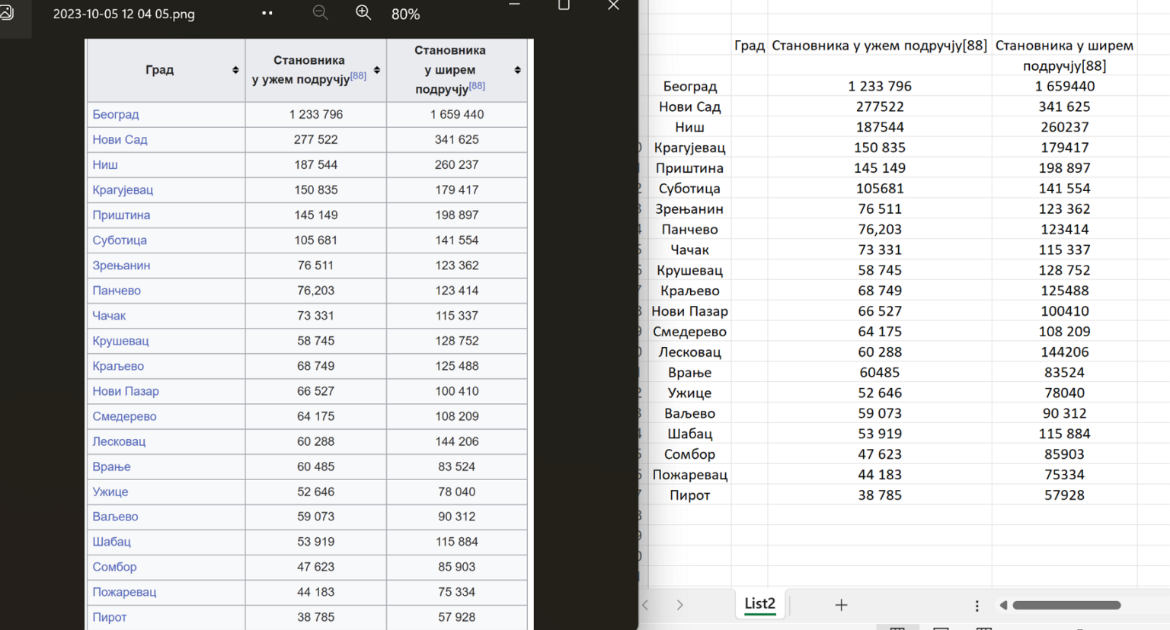The width and height of the screenshot is (1170, 630).
Task: Select spreadsheet cell 57928
Action: pyautogui.click(x=1064, y=495)
